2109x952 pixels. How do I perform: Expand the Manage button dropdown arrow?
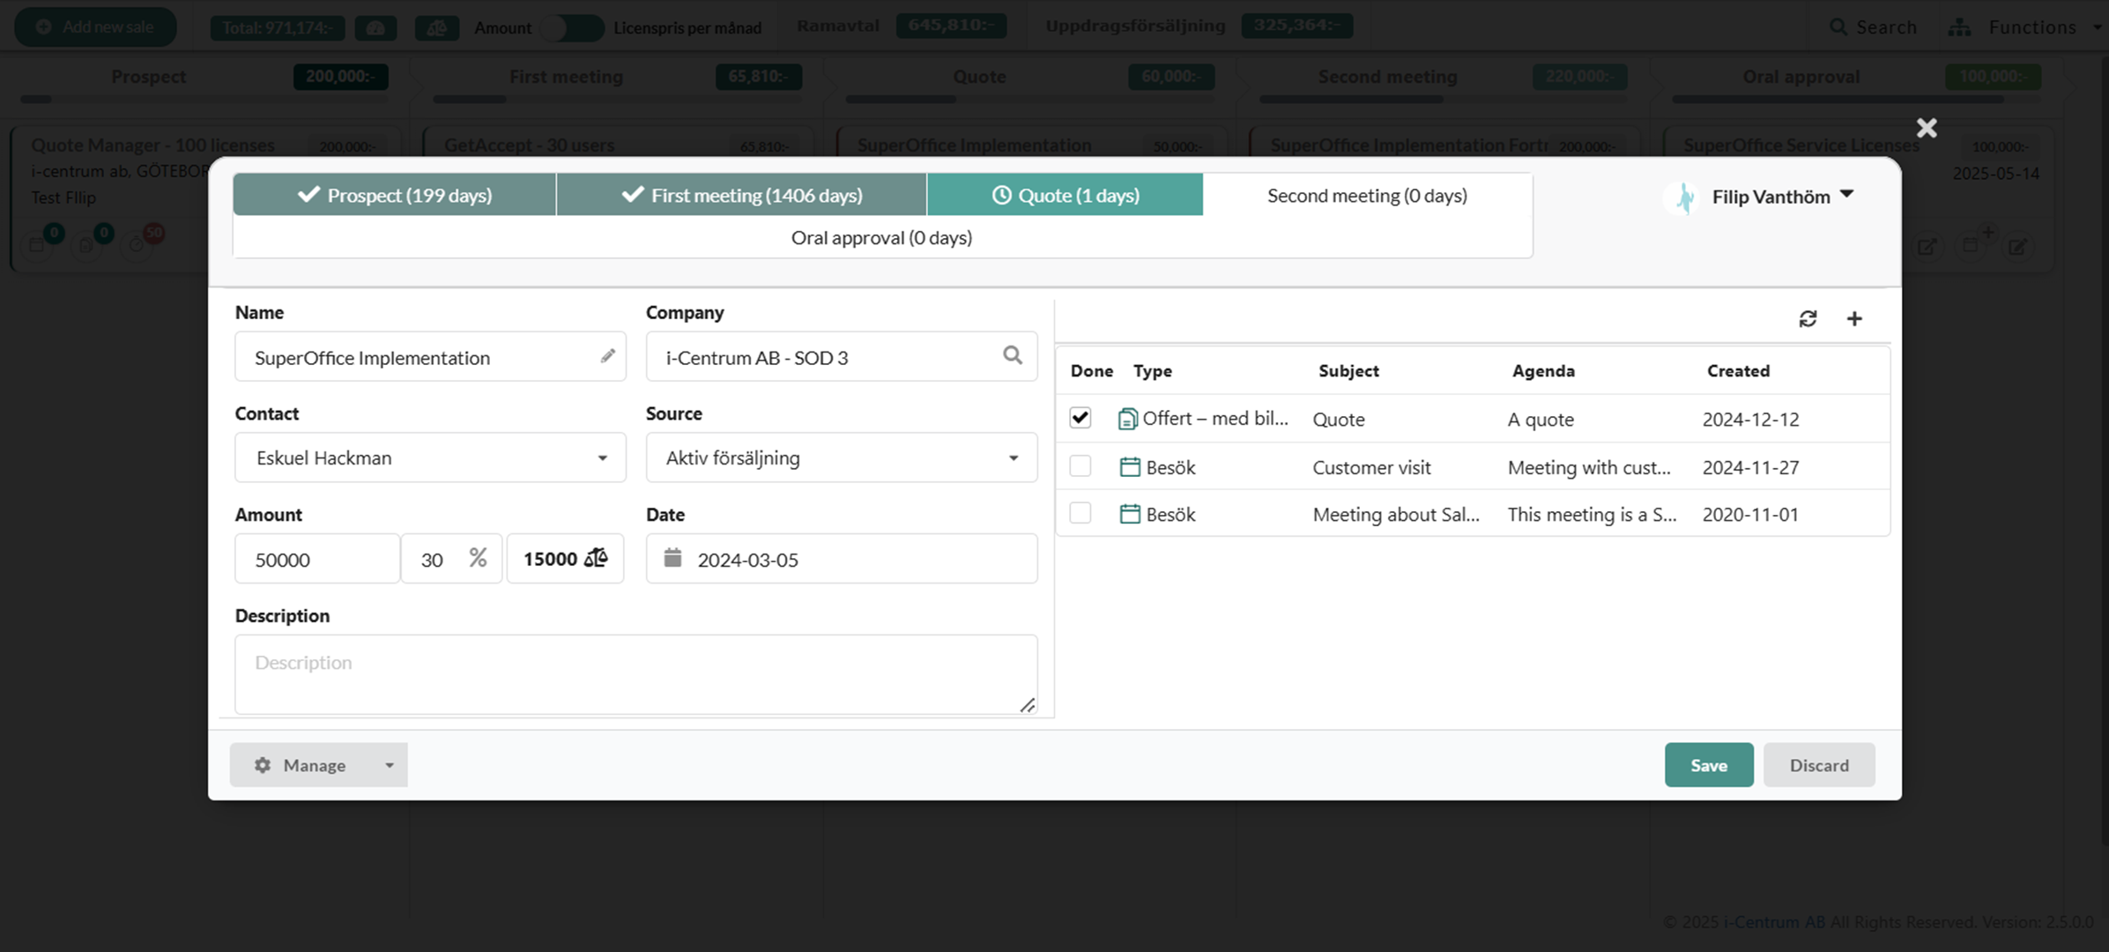point(389,765)
